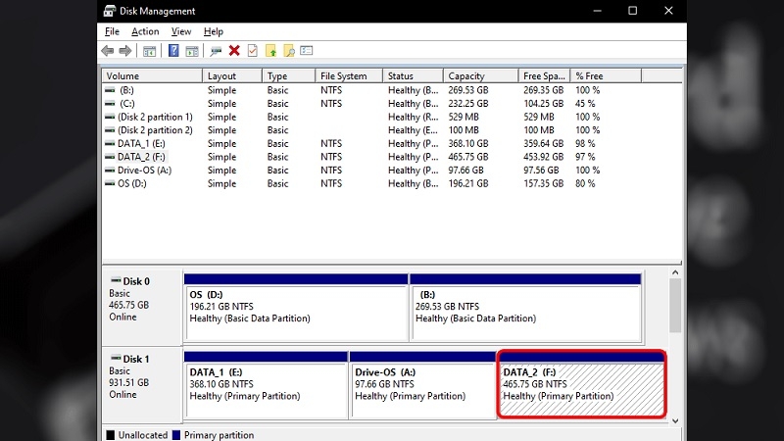Select DATA_1 (E:) partition on Disk 1
This screenshot has height=441, width=784.
(x=266, y=385)
